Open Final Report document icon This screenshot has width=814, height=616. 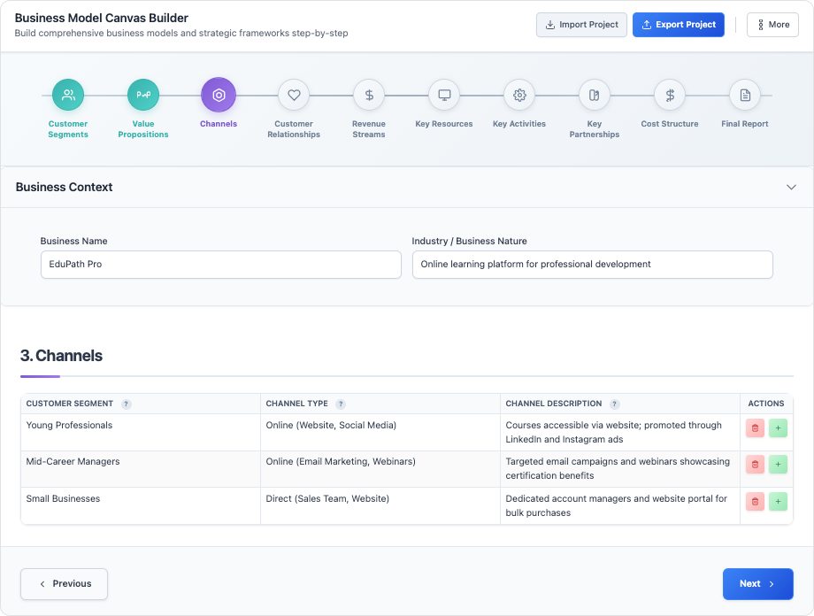(x=745, y=95)
